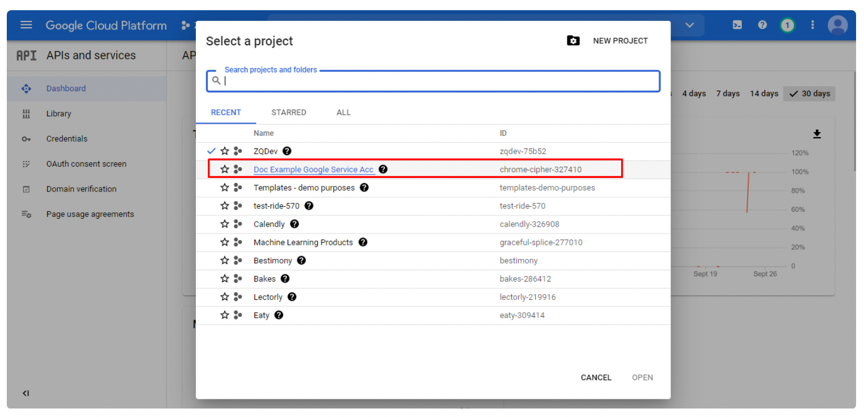Set chart range to 30 days
864x417 pixels.
click(x=810, y=93)
